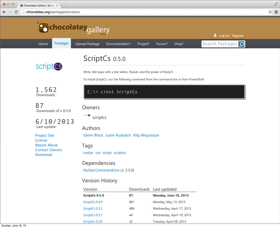Click the 881 downloads cell
The image size is (280, 228).
pyautogui.click(x=132, y=202)
